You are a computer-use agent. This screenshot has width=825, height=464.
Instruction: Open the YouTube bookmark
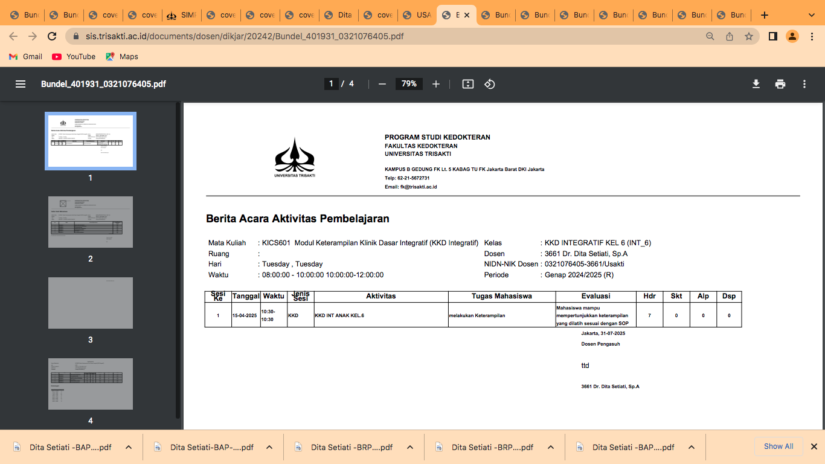(74, 57)
